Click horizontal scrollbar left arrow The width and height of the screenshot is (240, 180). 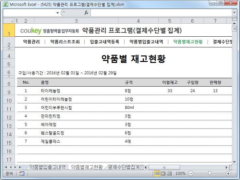click(x=146, y=167)
